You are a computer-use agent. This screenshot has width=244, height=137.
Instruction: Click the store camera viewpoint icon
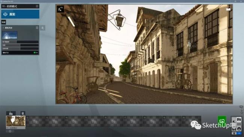click(x=11, y=113)
